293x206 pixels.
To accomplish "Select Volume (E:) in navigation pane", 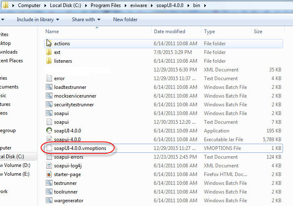I will (15, 174).
